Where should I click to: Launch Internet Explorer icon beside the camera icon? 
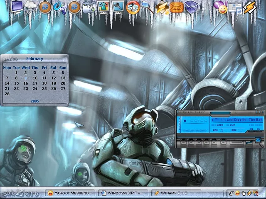click(x=74, y=7)
